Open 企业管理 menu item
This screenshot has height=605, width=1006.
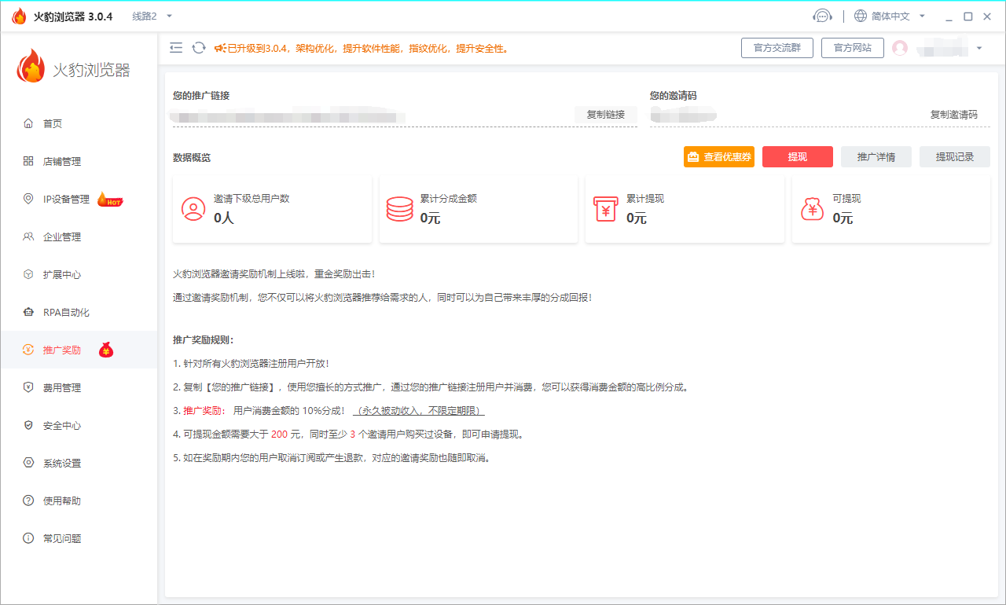(79, 236)
